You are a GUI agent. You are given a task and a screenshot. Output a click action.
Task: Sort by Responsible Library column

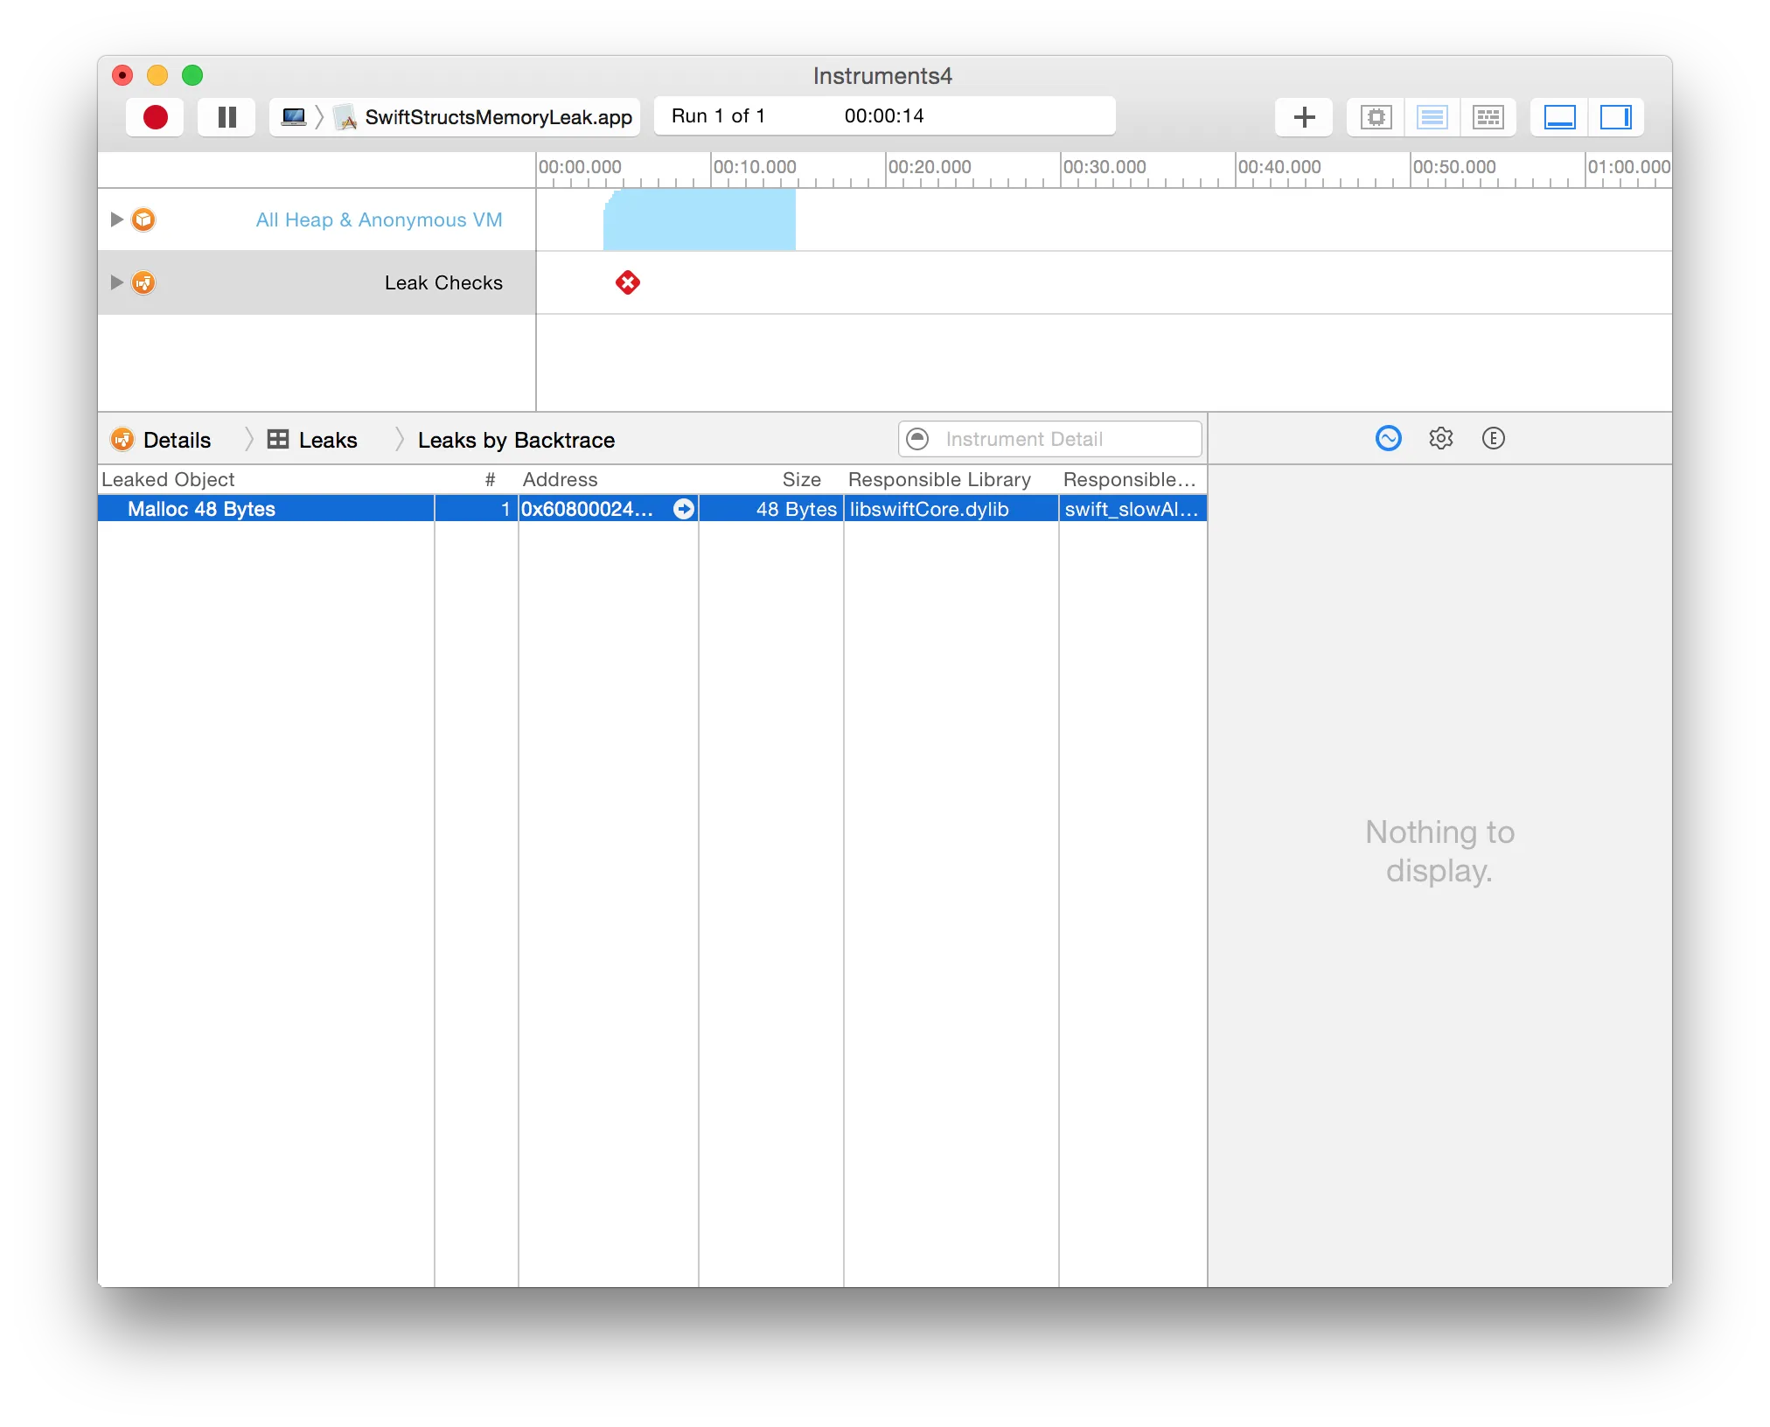point(951,479)
